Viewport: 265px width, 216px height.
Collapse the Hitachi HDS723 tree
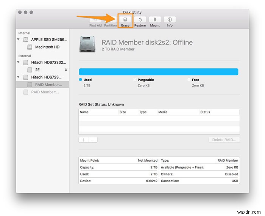pyautogui.click(x=18, y=77)
